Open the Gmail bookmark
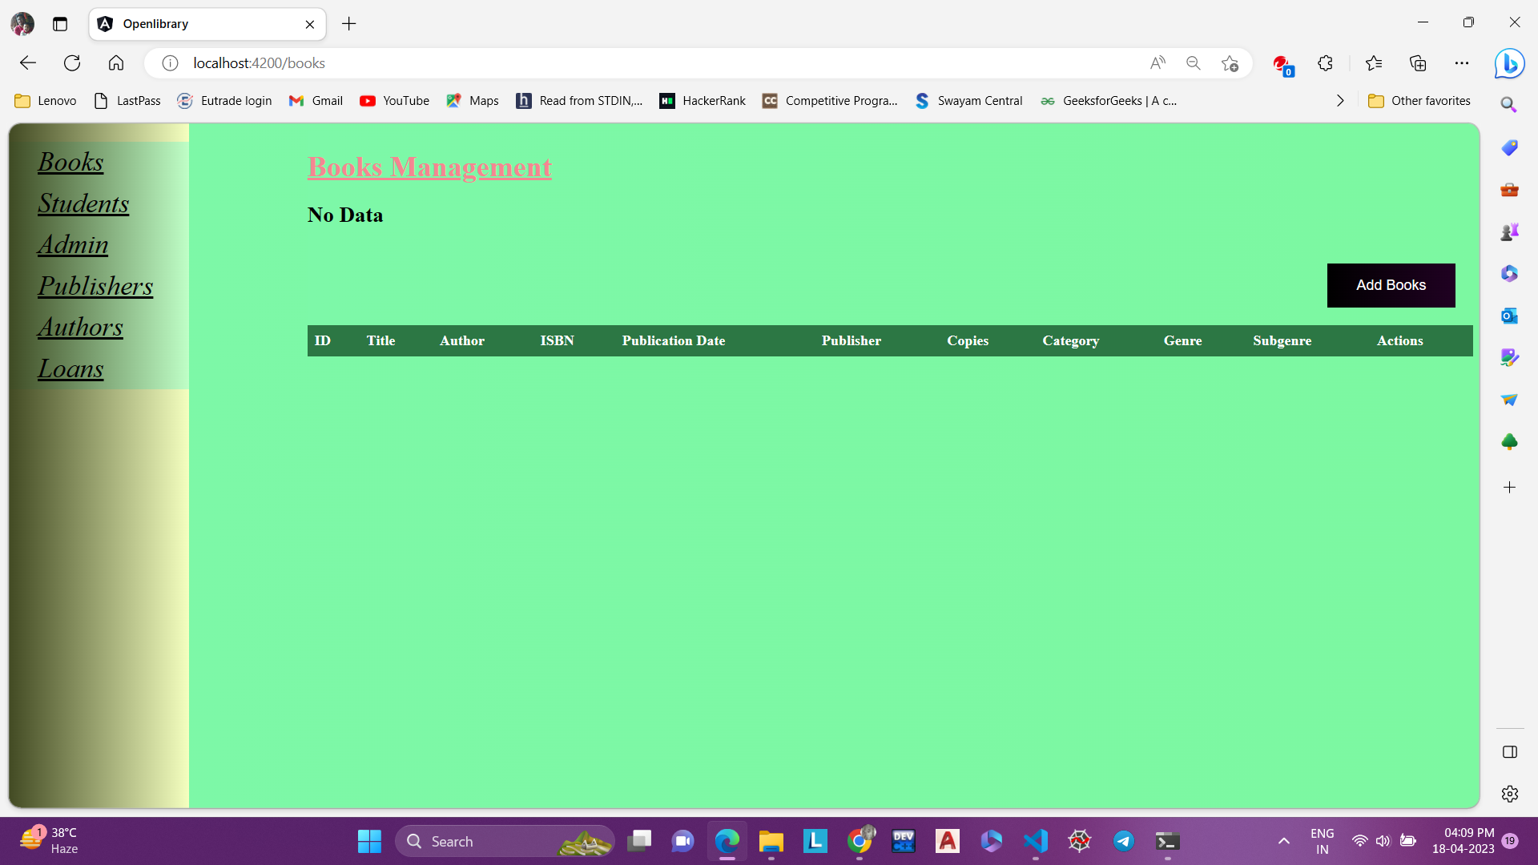 (x=316, y=101)
